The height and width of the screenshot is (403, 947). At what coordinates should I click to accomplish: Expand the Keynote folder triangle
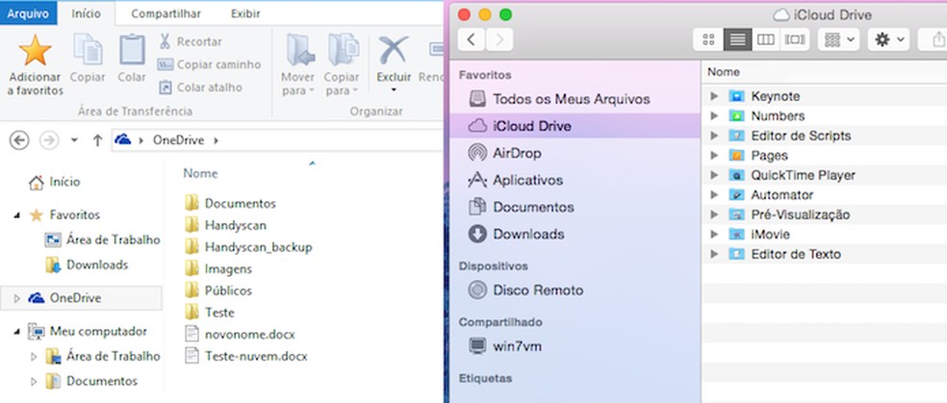[714, 96]
